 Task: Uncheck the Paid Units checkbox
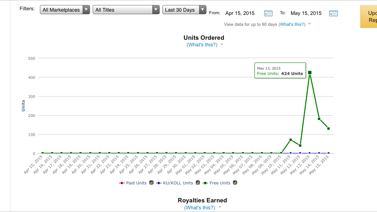pyautogui.click(x=151, y=183)
